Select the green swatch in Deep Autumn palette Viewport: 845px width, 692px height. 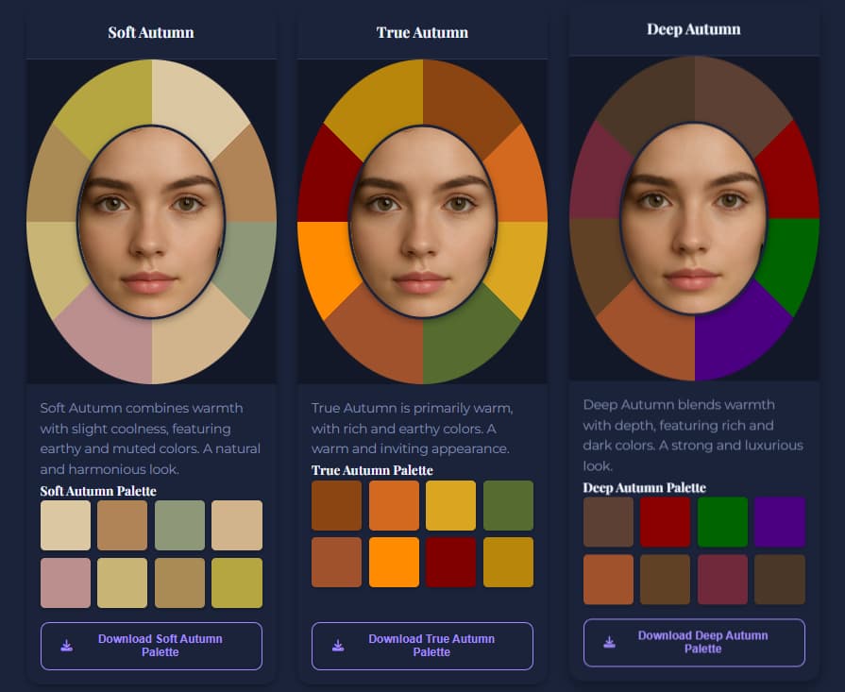point(722,520)
